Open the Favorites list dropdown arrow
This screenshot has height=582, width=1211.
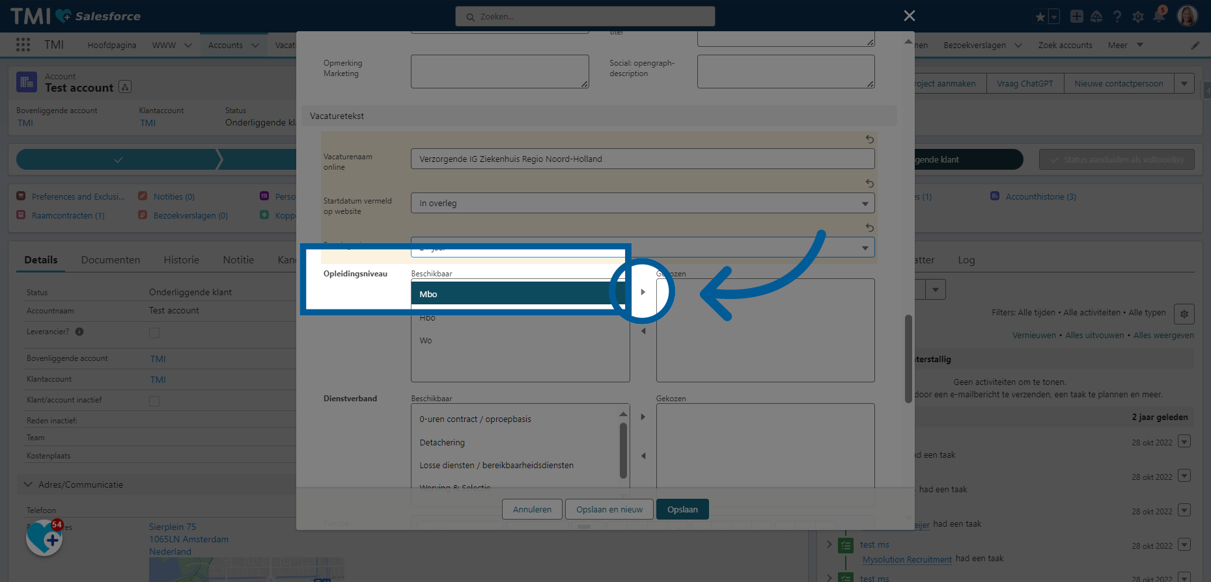coord(1054,17)
